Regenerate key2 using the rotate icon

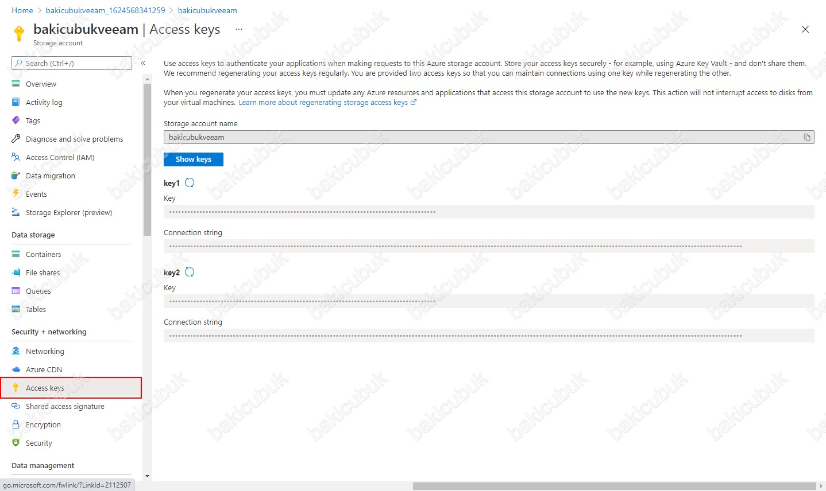[x=190, y=272]
